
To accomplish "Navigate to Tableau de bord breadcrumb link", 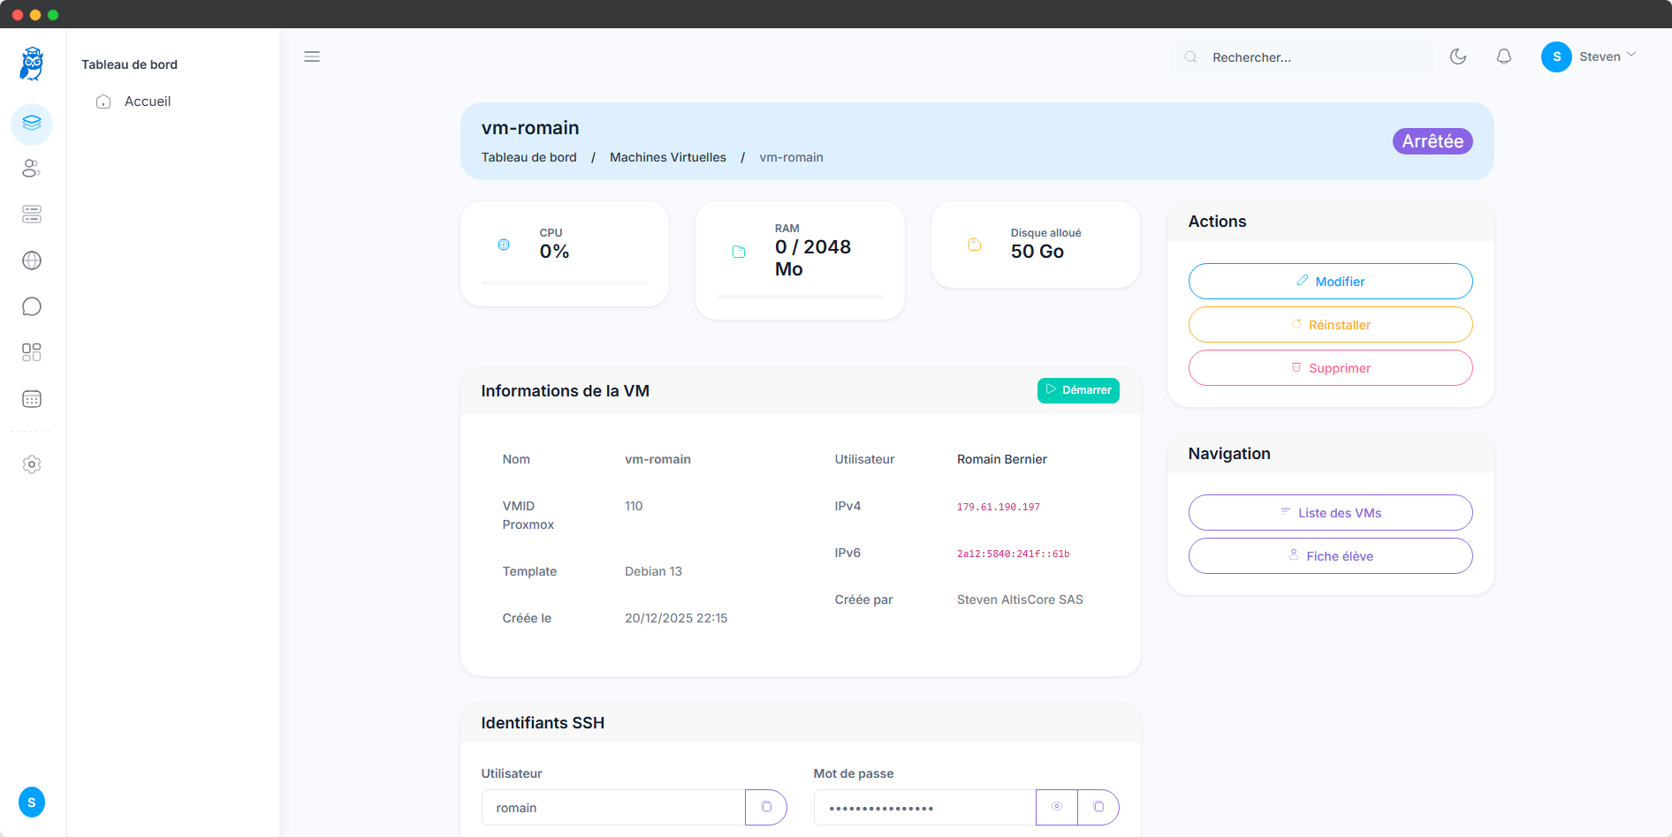I will 528,157.
